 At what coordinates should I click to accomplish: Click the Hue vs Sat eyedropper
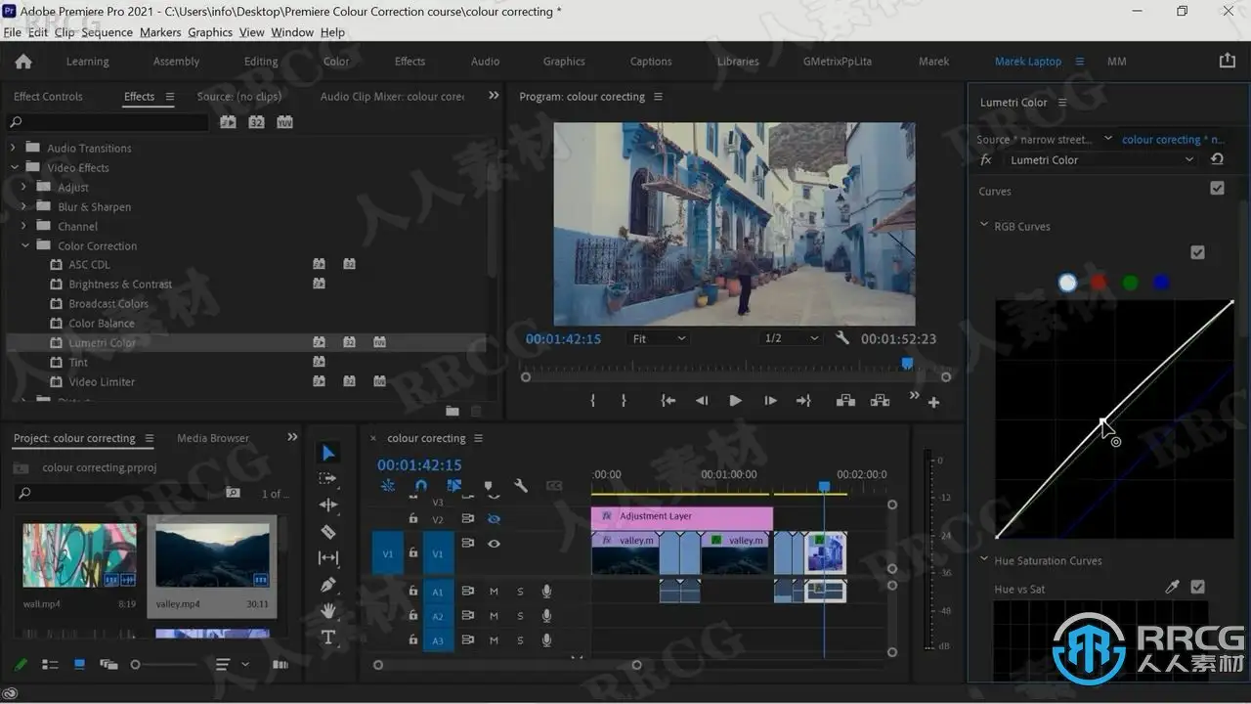pyautogui.click(x=1173, y=587)
